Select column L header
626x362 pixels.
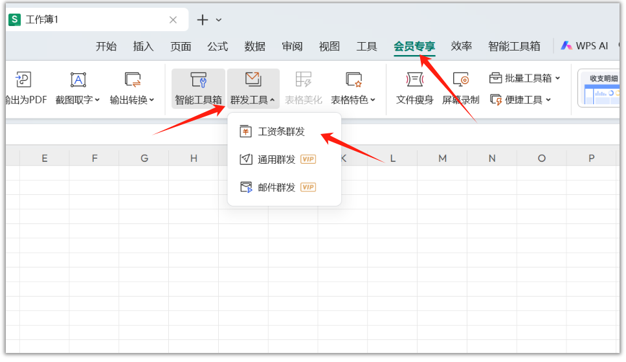393,158
